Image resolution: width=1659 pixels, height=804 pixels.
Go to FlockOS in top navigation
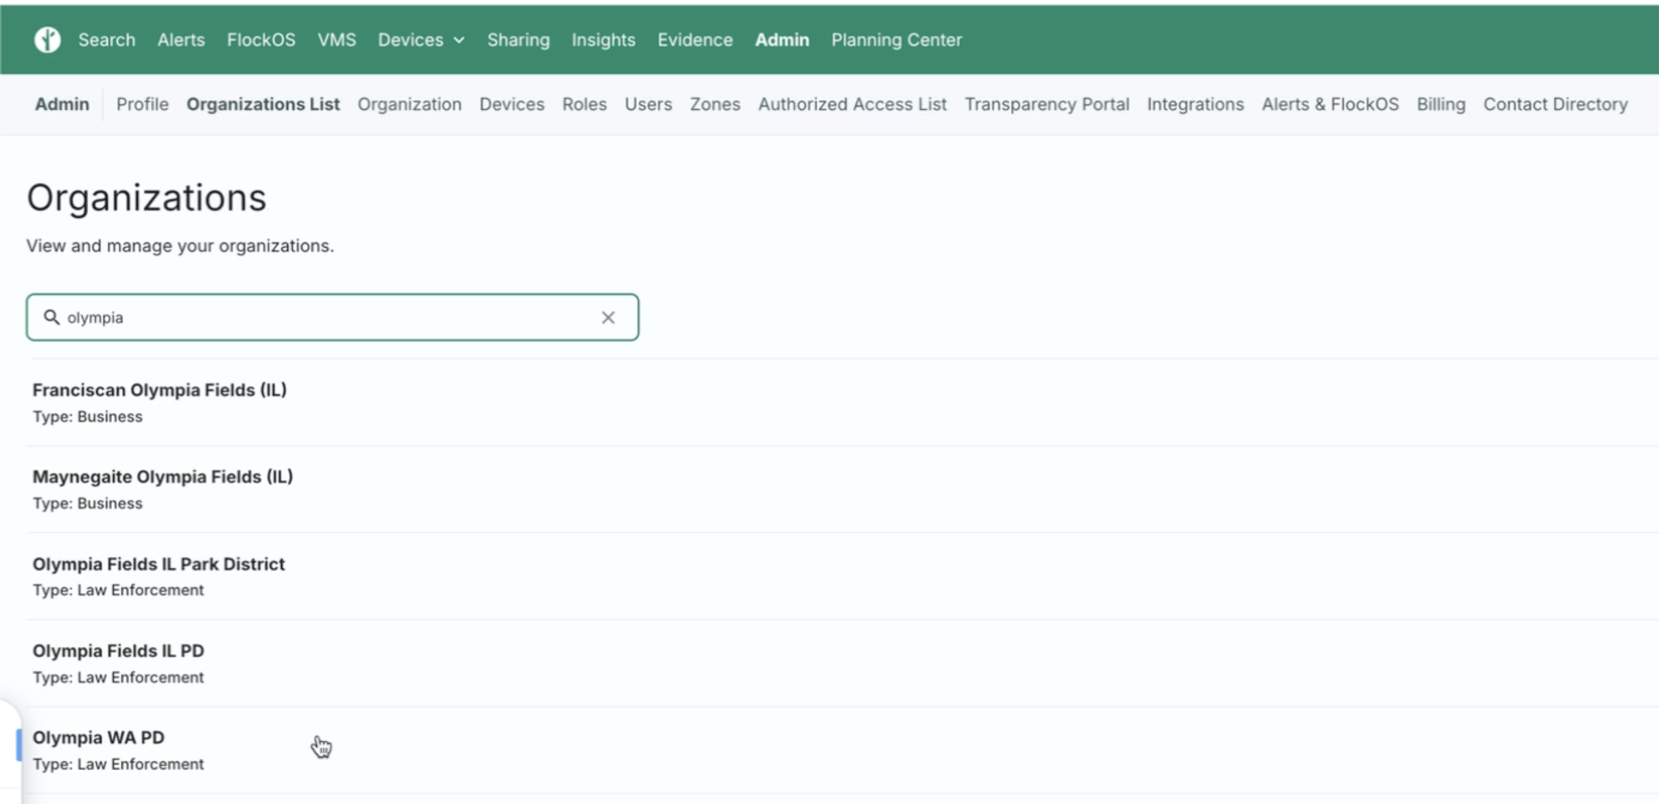coord(261,40)
